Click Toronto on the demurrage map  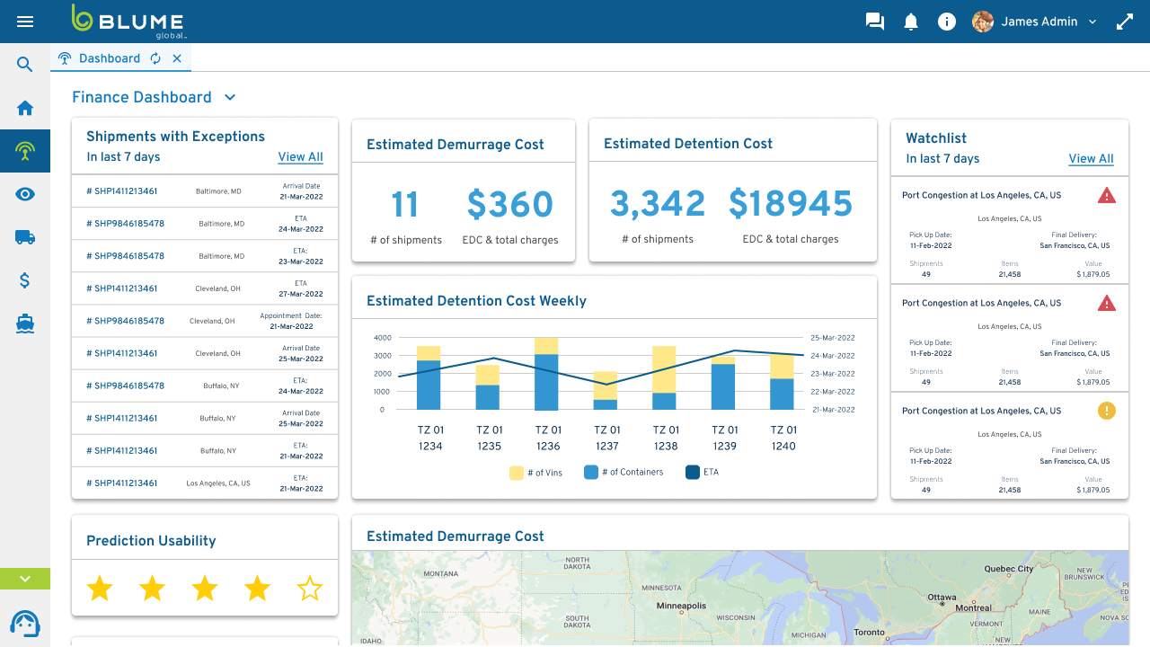tap(869, 633)
